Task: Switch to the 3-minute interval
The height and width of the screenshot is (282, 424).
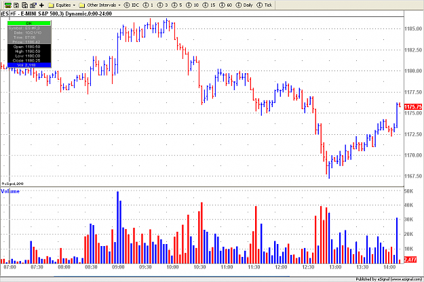Action: (163, 5)
